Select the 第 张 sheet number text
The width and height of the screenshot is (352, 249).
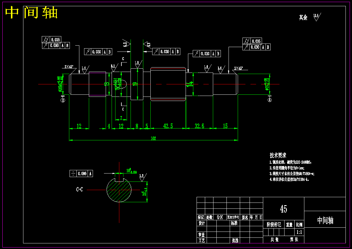click(x=294, y=240)
